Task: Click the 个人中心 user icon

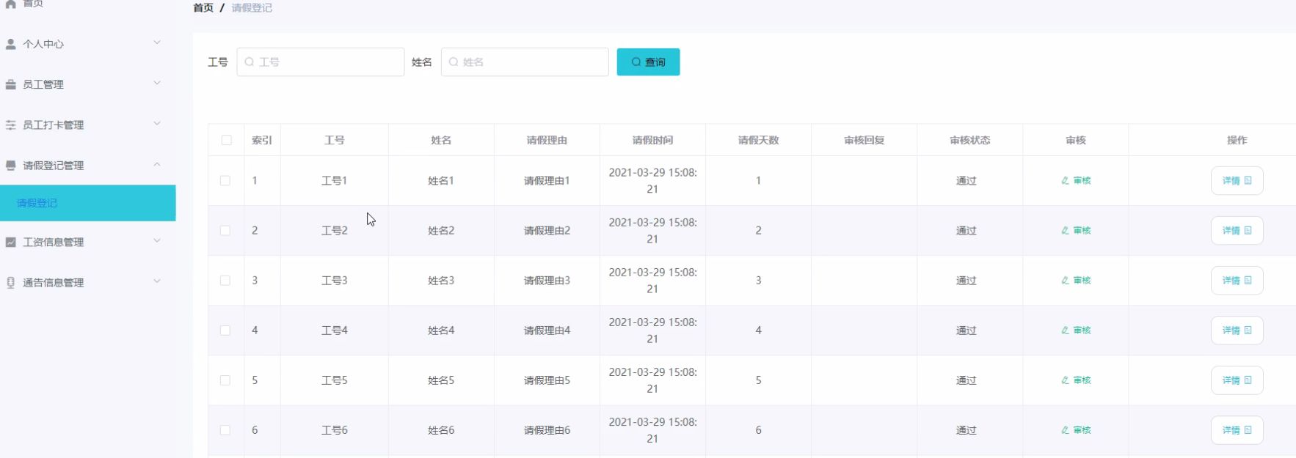Action: [11, 44]
